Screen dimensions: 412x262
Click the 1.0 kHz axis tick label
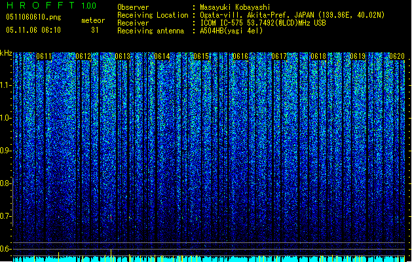(5, 118)
